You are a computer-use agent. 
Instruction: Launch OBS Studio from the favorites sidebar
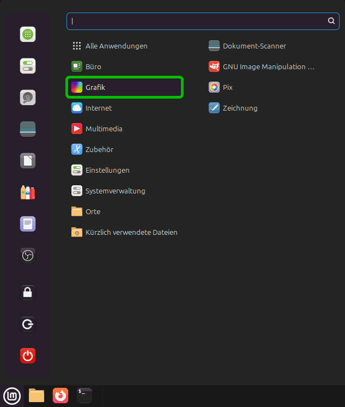28,256
